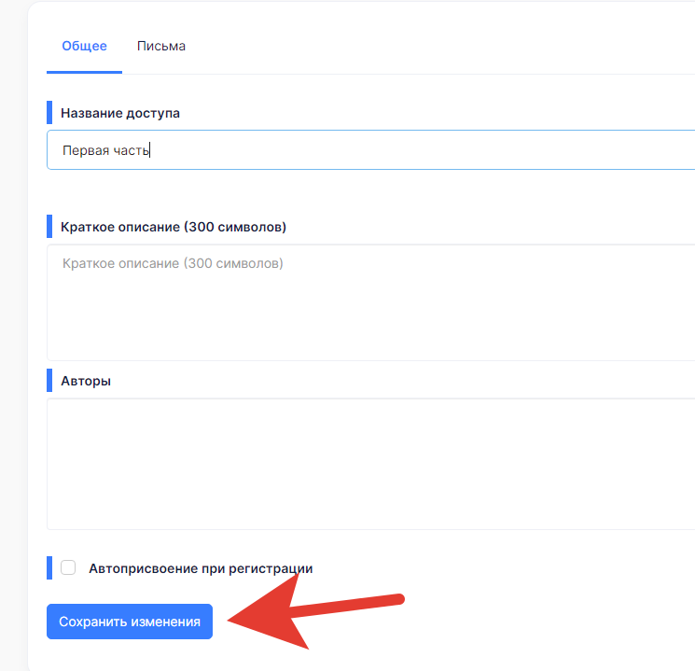Save changes with Сохранить изменения button

tap(130, 622)
